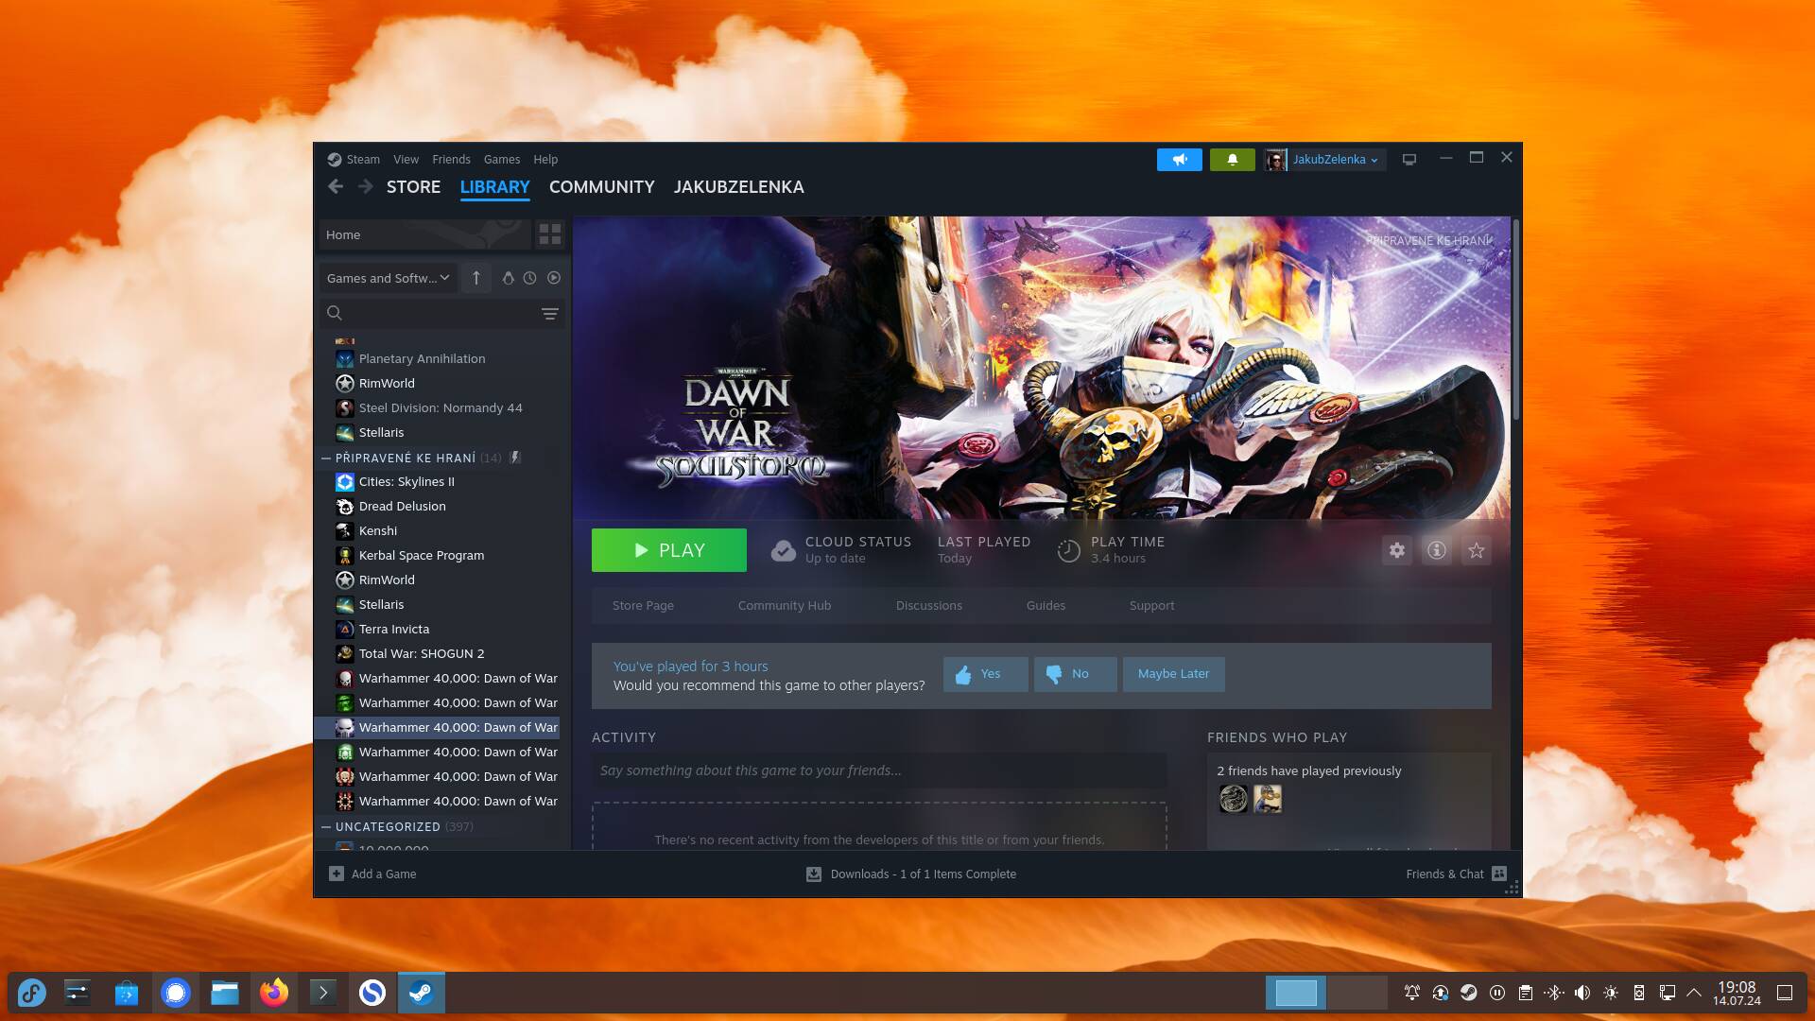Click Yes to recommend the game
The image size is (1815, 1021).
pos(985,674)
